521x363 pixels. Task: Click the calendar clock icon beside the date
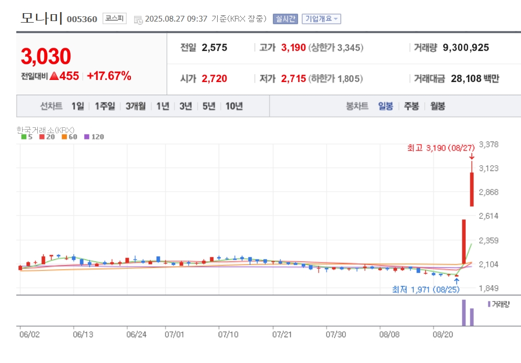click(x=138, y=19)
